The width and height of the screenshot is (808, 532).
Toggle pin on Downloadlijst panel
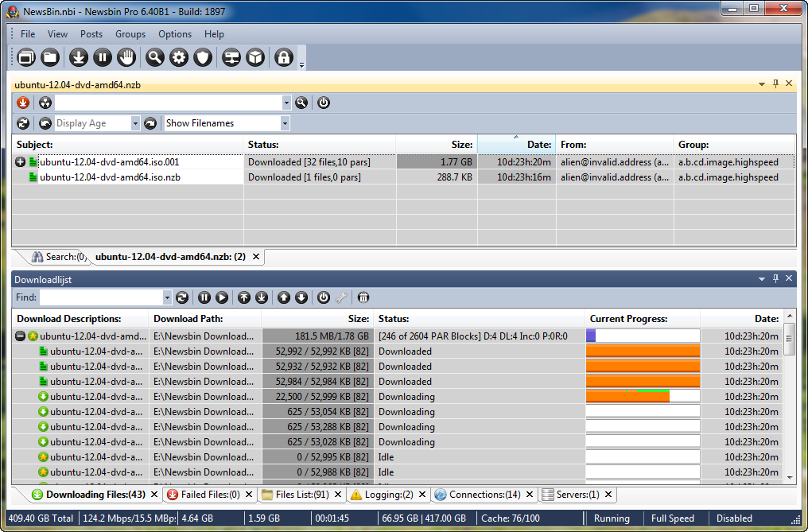click(775, 278)
